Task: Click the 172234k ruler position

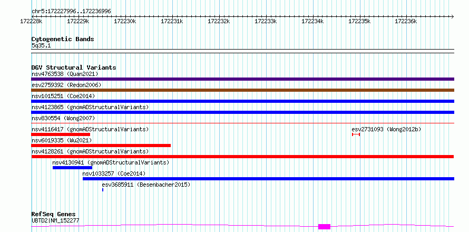Action: 312,22
